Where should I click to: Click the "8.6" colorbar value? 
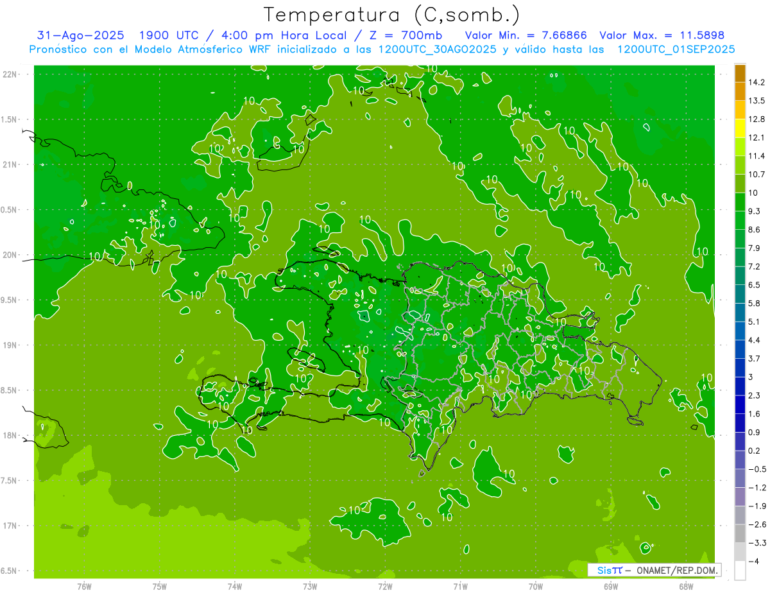pyautogui.click(x=754, y=230)
